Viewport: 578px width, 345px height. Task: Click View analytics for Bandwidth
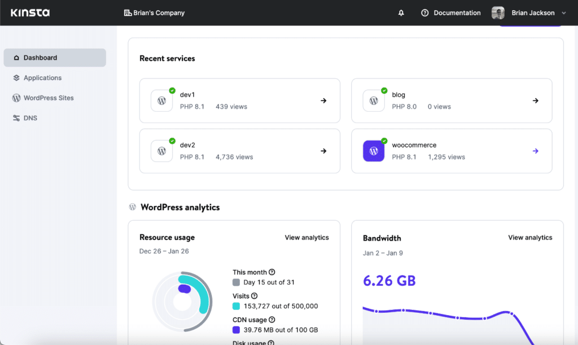coord(530,238)
